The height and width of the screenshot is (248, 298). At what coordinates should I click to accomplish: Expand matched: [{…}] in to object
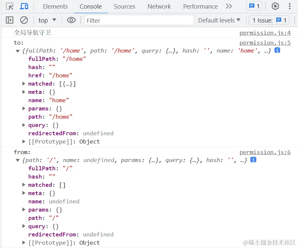[24, 84]
